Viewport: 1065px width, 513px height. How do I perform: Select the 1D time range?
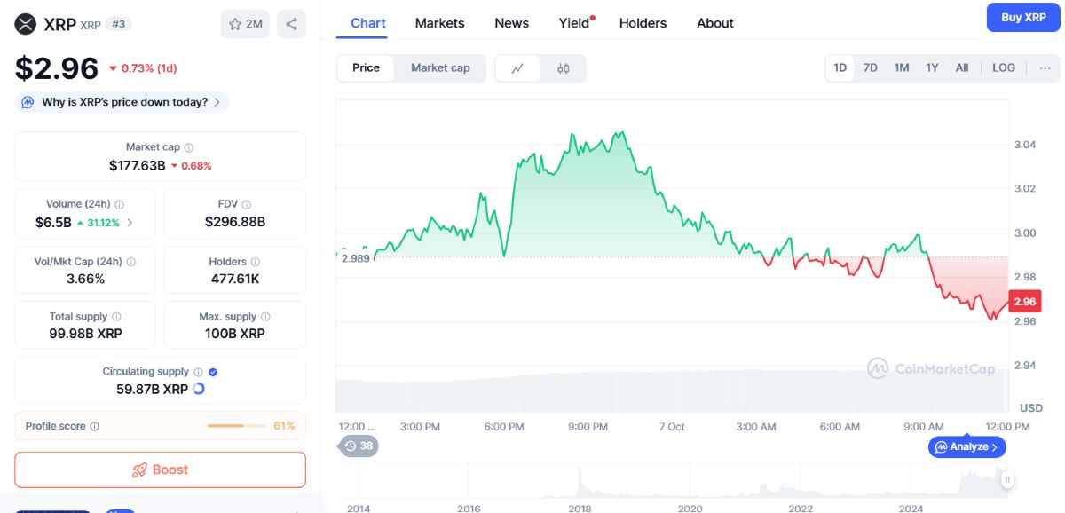840,67
